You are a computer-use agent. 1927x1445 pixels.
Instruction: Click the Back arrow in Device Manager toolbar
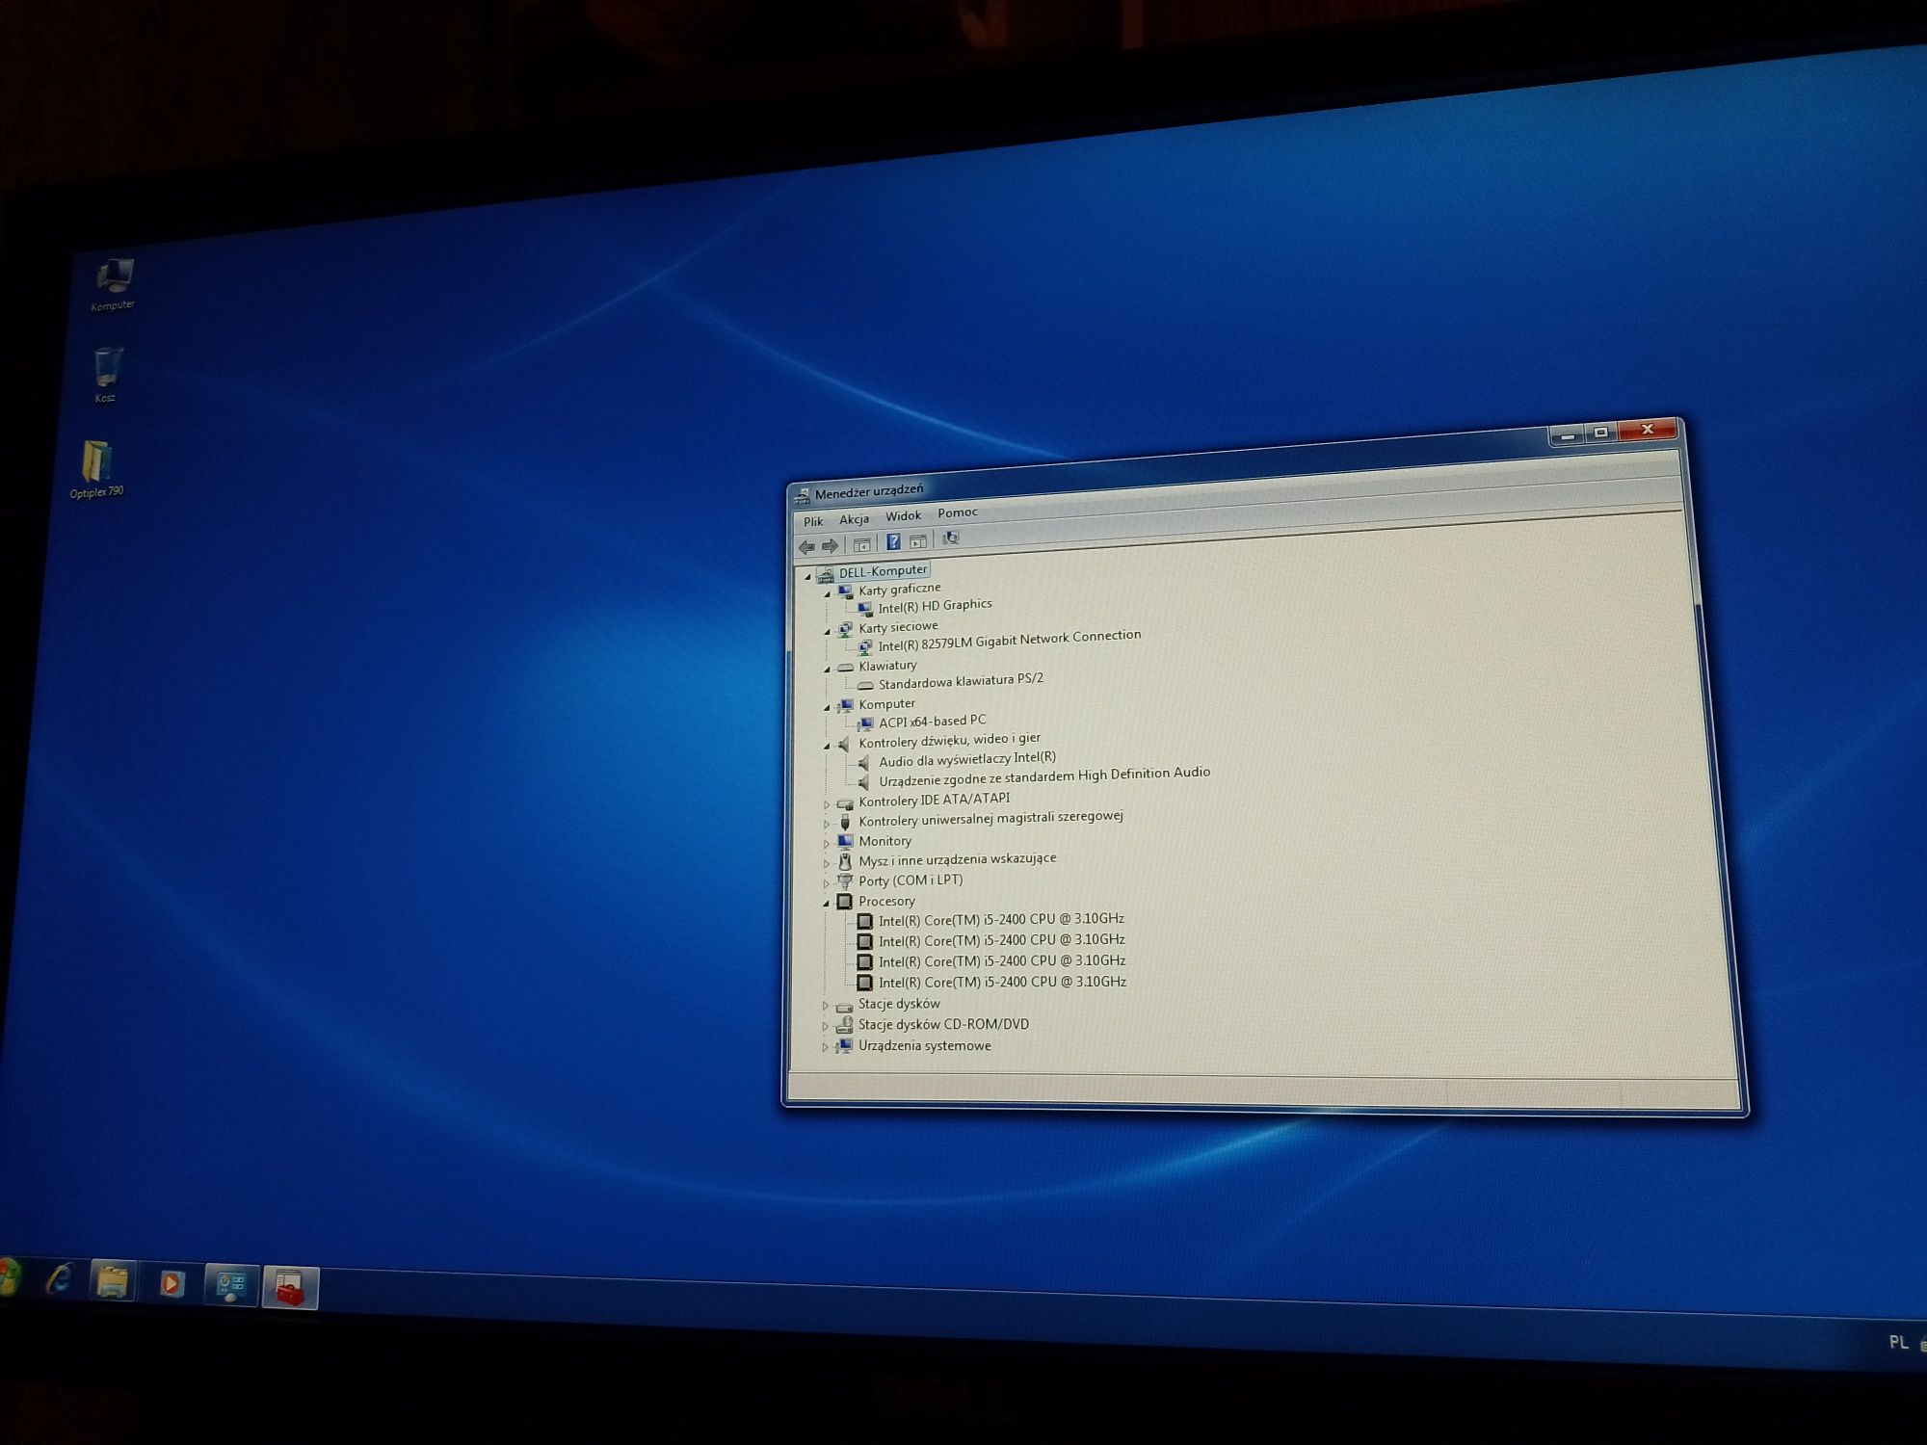pyautogui.click(x=806, y=547)
